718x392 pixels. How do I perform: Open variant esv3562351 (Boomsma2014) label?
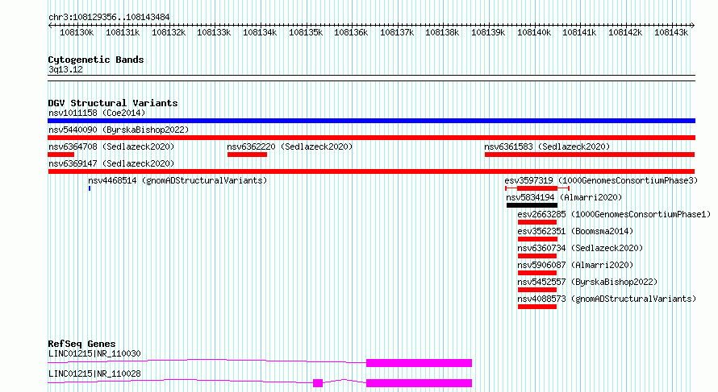[575, 231]
